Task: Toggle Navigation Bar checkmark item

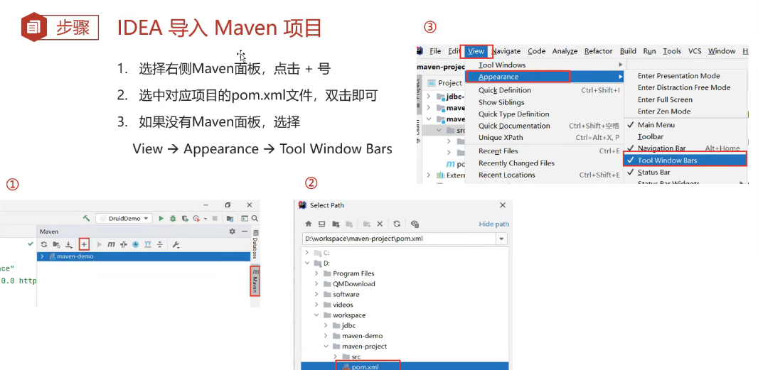Action: click(x=686, y=148)
